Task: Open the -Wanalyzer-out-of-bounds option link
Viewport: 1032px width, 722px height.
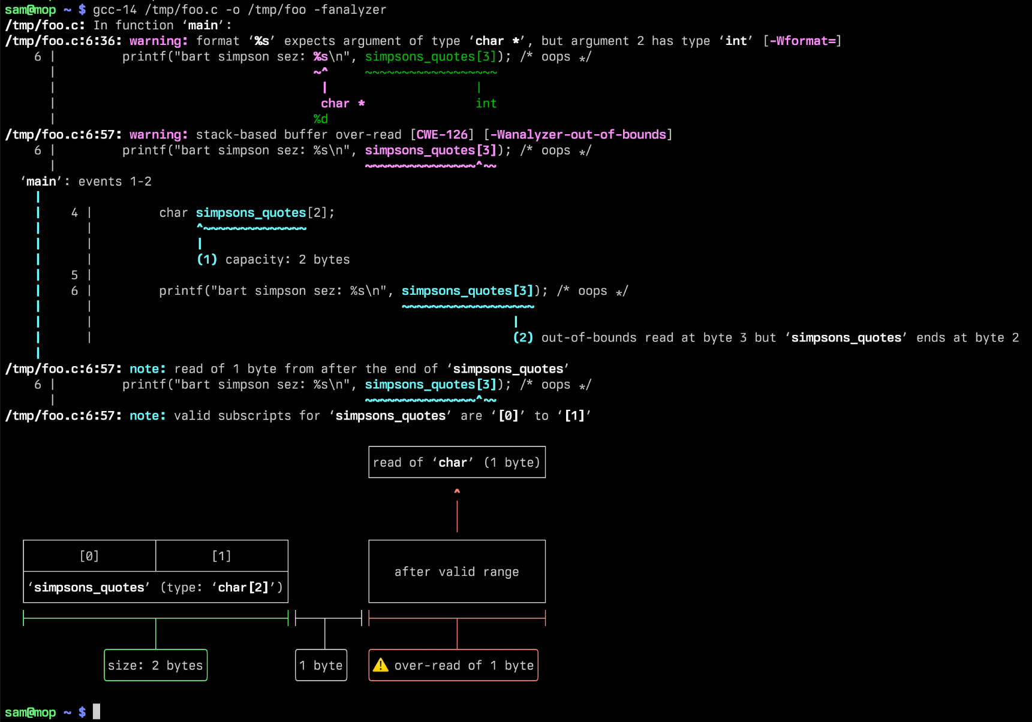Action: tap(578, 135)
